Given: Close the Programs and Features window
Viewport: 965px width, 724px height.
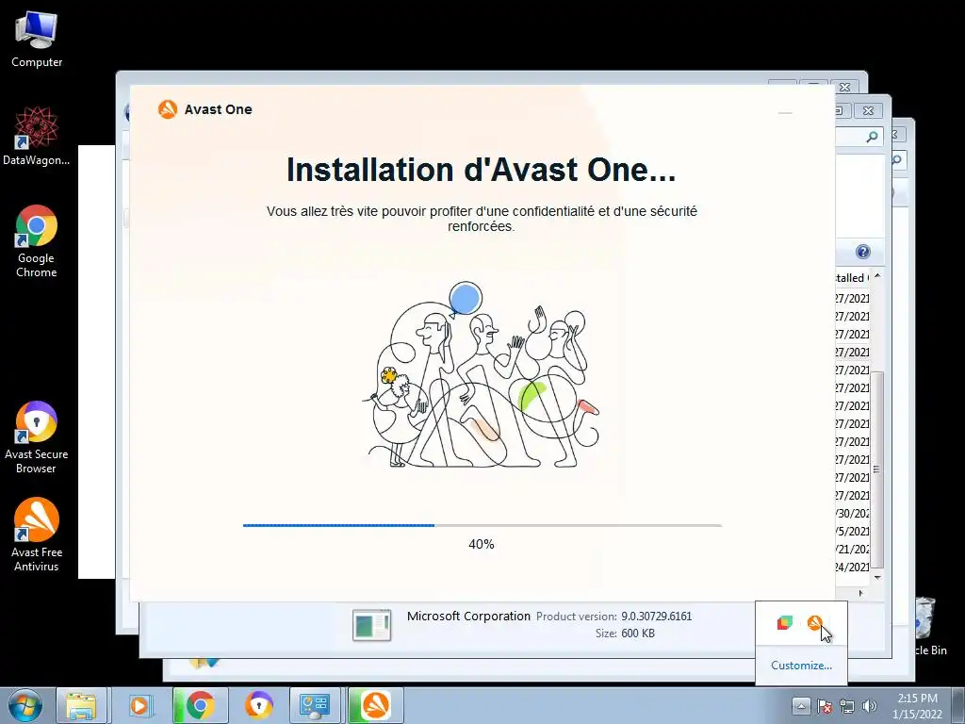Looking at the screenshot, I should point(868,111).
